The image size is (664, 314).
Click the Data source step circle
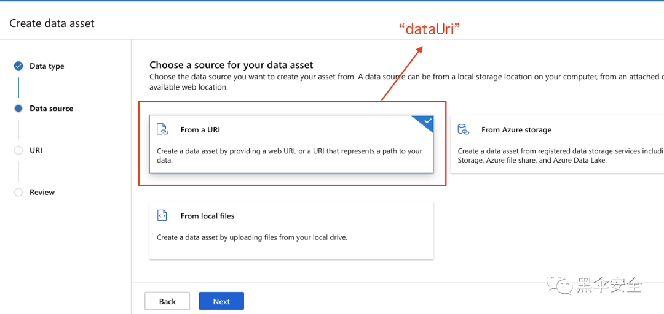click(x=18, y=108)
